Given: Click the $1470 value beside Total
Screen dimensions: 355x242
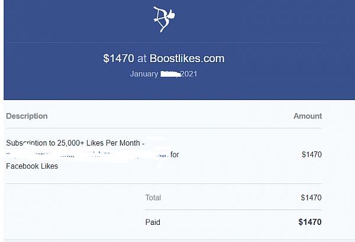Looking at the screenshot, I should pos(311,198).
